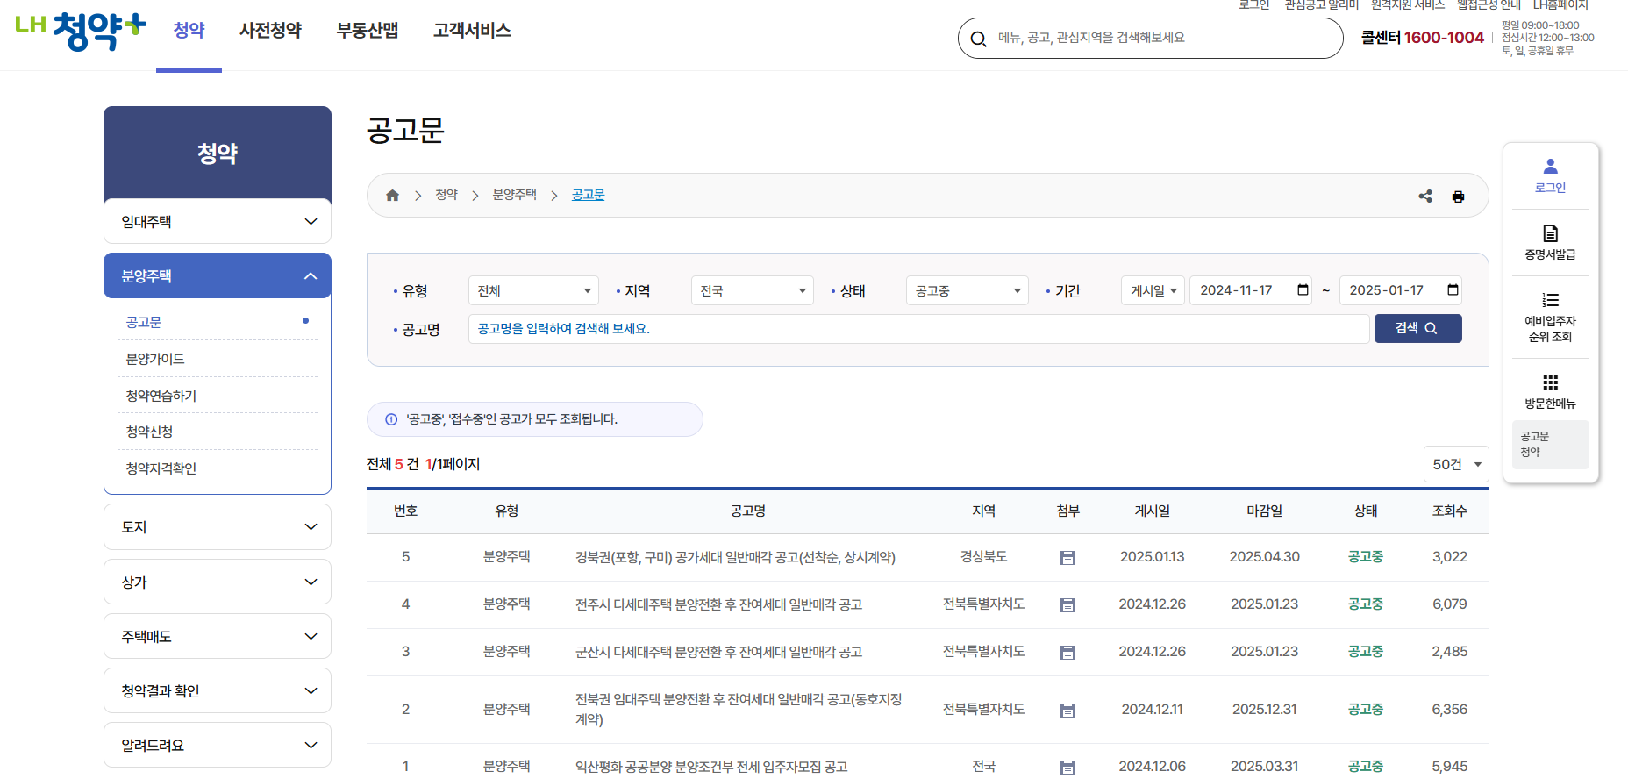
Task: Expand 임대주택 sidebar section
Action: point(218,222)
